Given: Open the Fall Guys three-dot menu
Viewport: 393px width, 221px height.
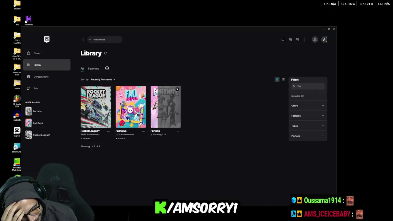Looking at the screenshot, I should click(143, 131).
